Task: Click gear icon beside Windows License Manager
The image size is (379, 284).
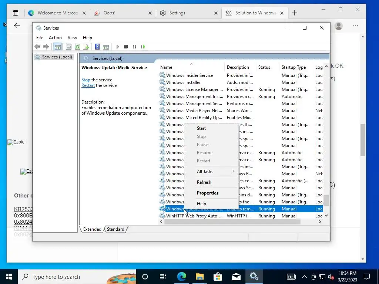Action: click(x=162, y=89)
